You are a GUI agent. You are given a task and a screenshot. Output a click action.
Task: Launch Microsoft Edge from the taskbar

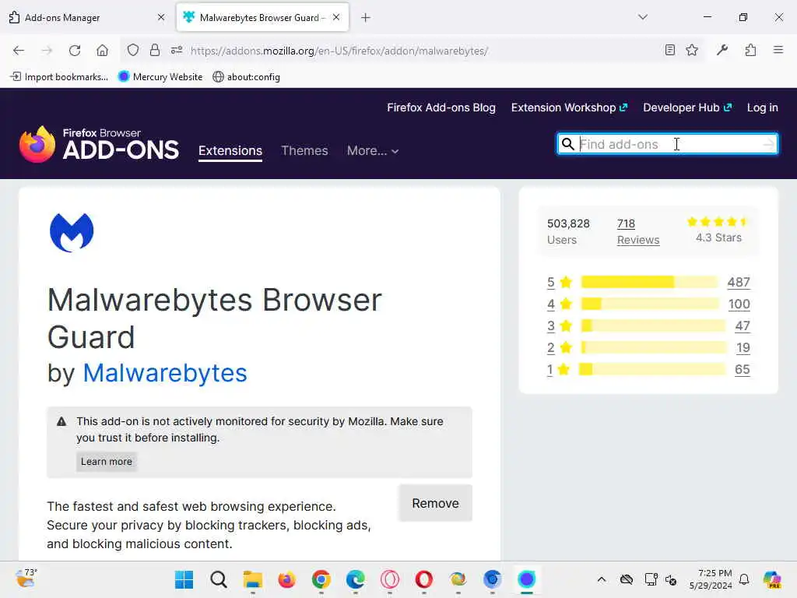click(355, 579)
